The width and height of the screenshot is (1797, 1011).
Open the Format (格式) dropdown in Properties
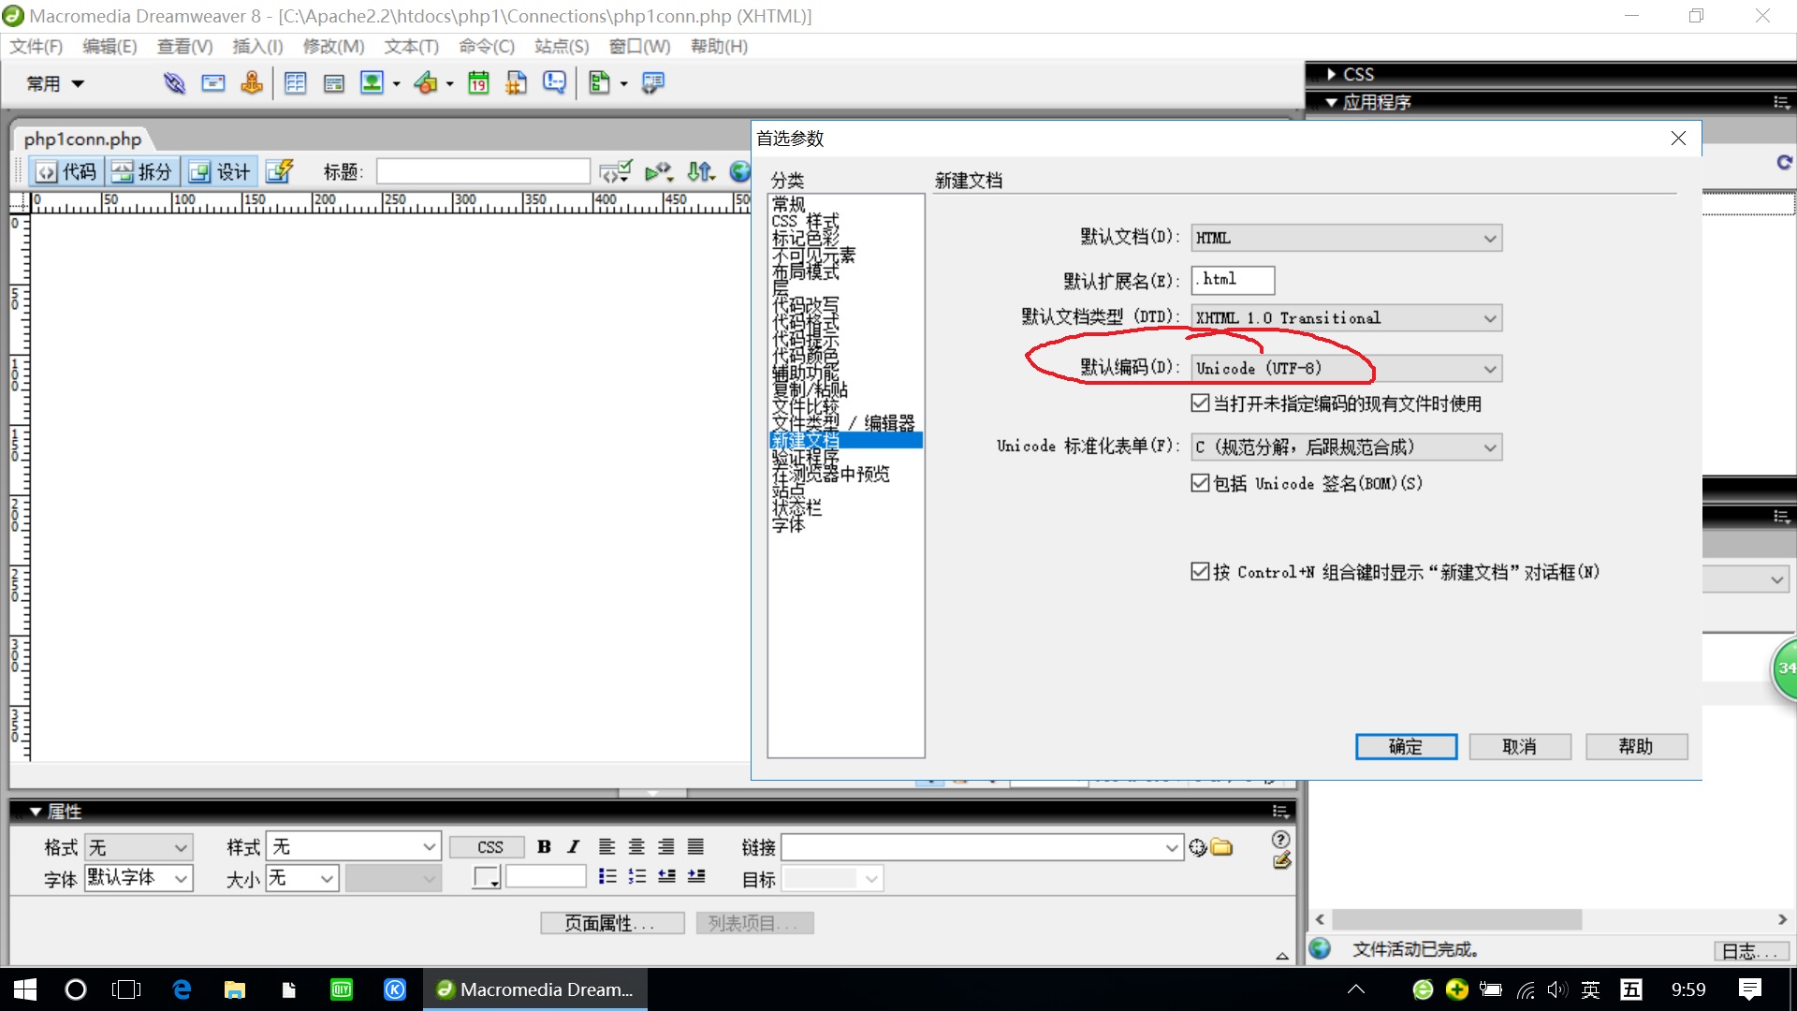(x=139, y=847)
